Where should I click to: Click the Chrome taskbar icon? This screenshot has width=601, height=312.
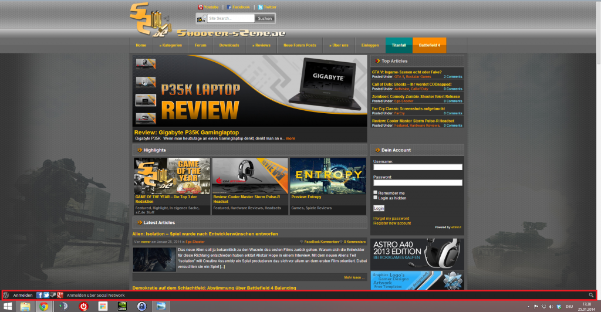click(43, 306)
